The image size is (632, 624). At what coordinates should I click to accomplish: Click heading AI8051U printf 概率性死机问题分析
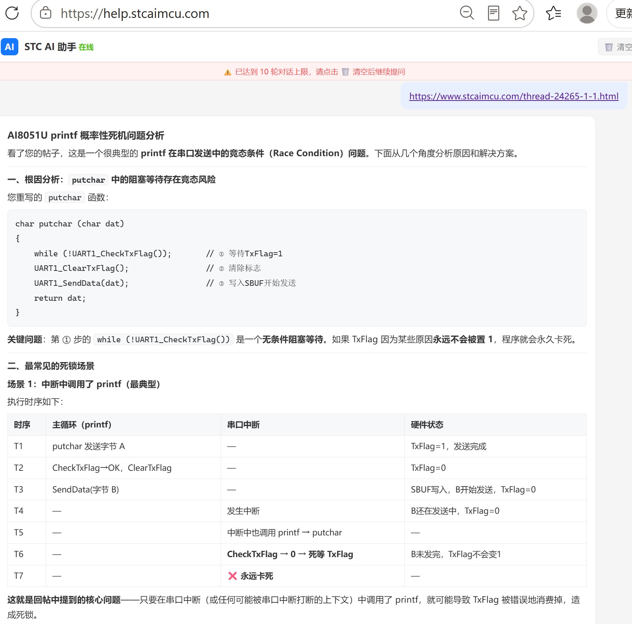coord(86,135)
